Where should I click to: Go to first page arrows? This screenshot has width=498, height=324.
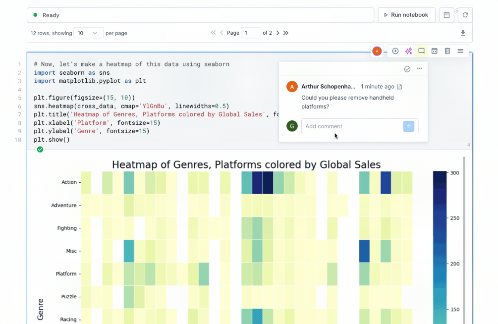[213, 33]
